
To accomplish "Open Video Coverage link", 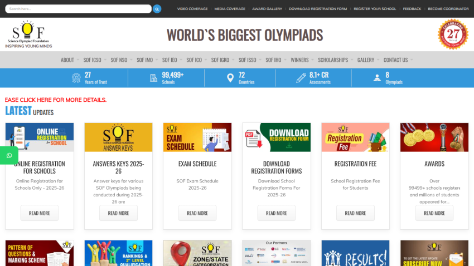I will tap(192, 9).
